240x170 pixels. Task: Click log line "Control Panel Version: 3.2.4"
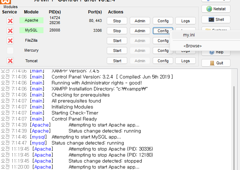(112, 77)
